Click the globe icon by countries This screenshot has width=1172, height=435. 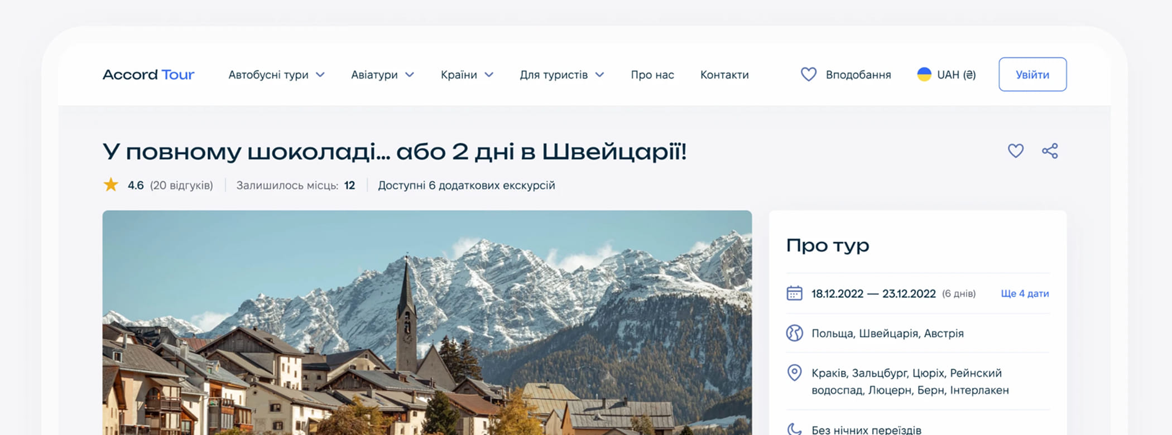(x=794, y=333)
